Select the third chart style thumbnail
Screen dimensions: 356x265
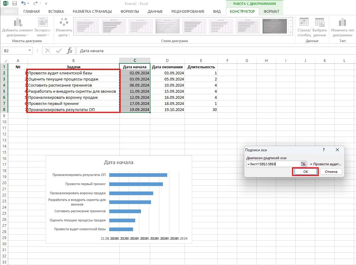[x=140, y=26]
